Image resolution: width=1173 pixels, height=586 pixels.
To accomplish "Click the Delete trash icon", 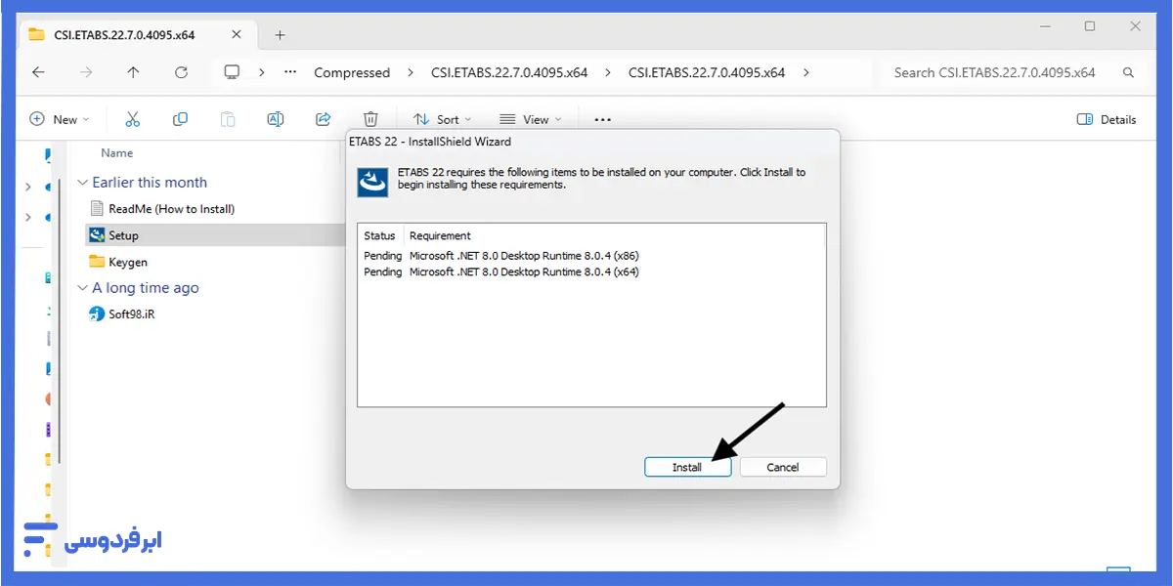I will (x=370, y=119).
